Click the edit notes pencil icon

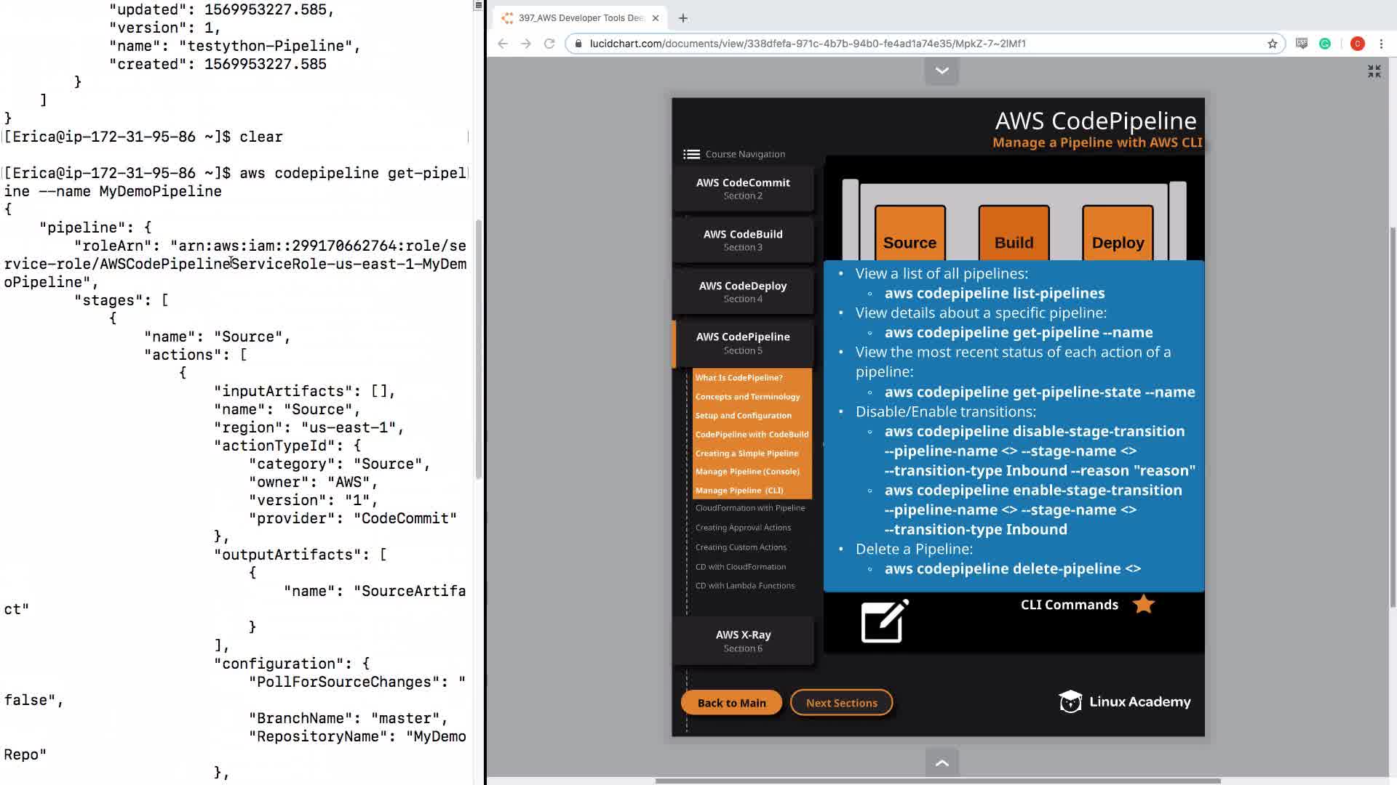click(885, 621)
